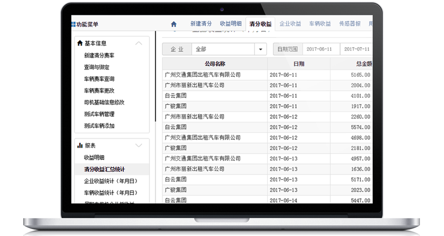444x236 pixels.
Task: Sort by 公司名称 column header
Action: (215, 64)
